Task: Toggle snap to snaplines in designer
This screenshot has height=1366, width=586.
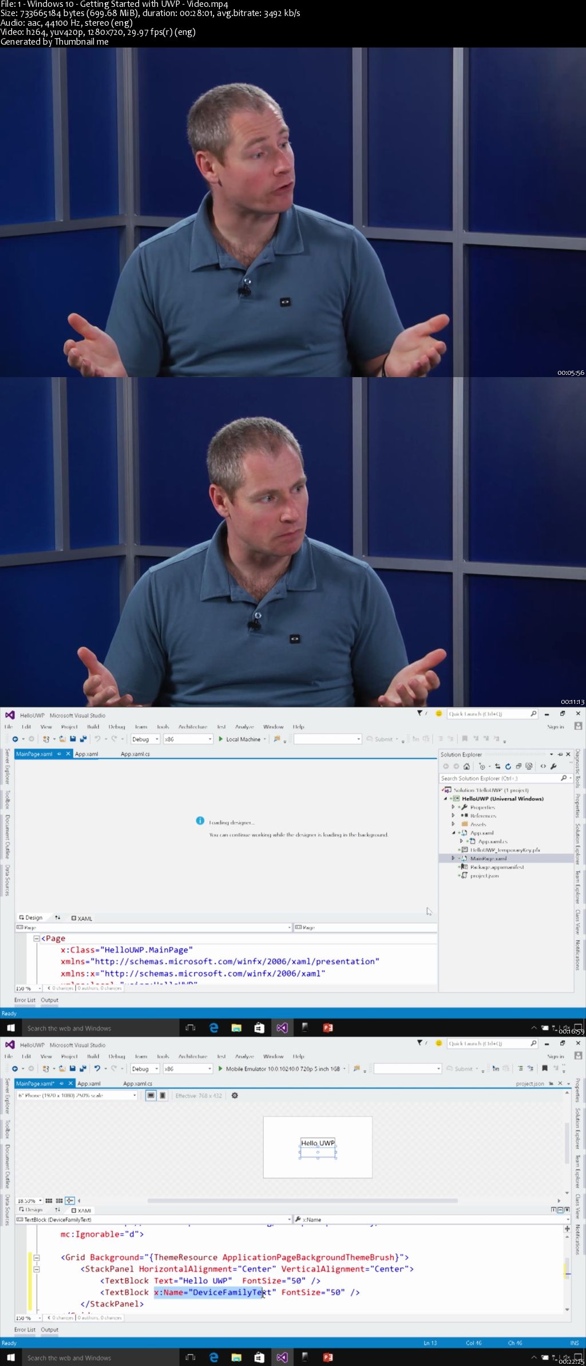Action: coord(70,1201)
